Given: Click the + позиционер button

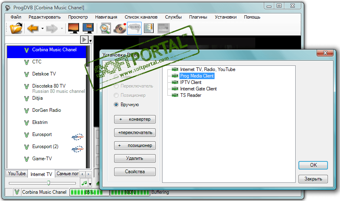Looking at the screenshot, I should click(135, 145).
